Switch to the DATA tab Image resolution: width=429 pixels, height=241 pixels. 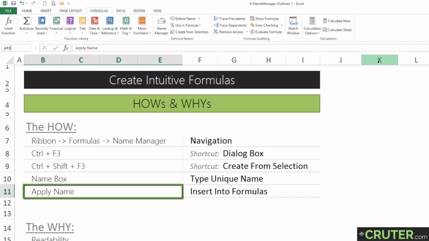click(x=121, y=11)
